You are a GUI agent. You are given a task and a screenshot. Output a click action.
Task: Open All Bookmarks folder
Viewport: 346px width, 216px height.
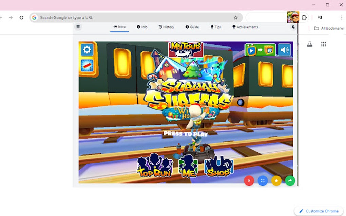point(329,28)
